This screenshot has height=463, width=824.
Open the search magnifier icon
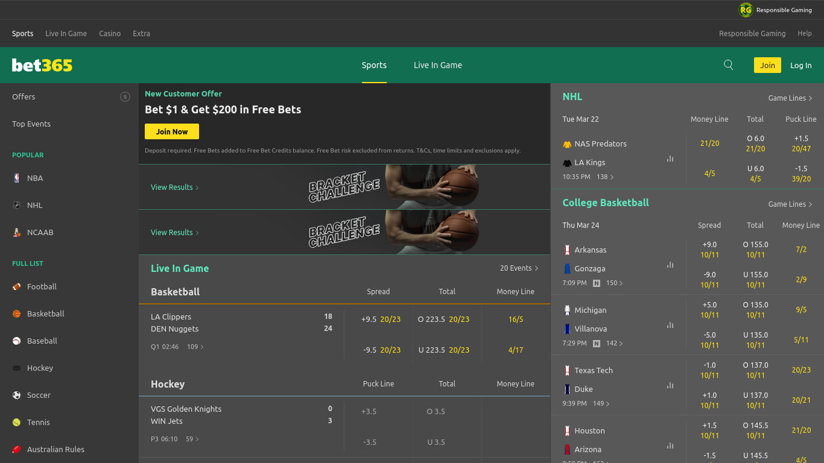click(729, 65)
